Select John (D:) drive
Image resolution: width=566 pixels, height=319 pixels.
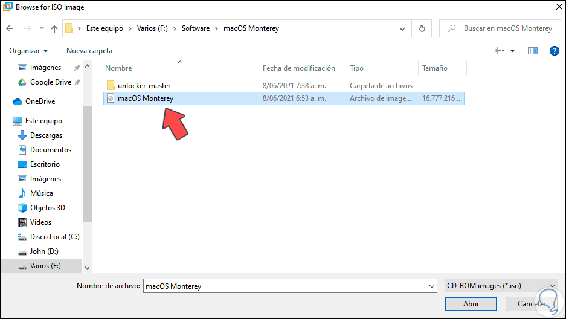tap(44, 251)
